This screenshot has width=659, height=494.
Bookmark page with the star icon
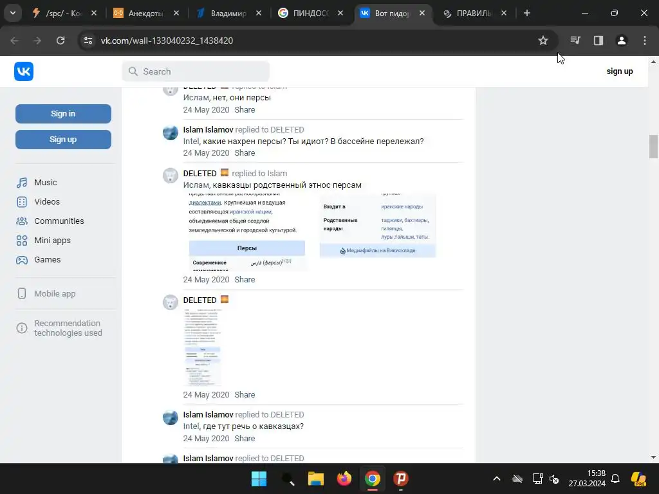543,41
